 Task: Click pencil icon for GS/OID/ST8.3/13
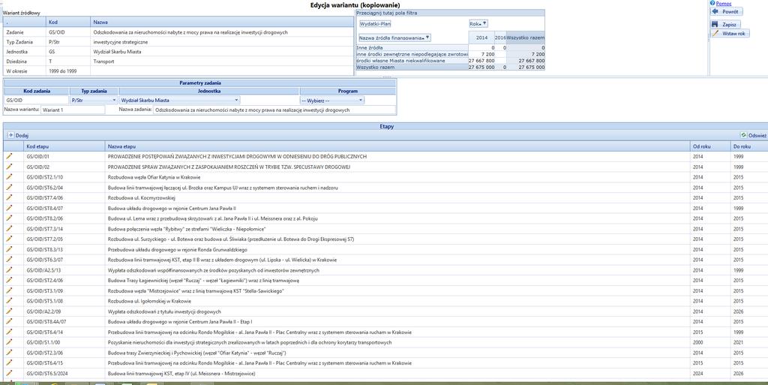9,249
